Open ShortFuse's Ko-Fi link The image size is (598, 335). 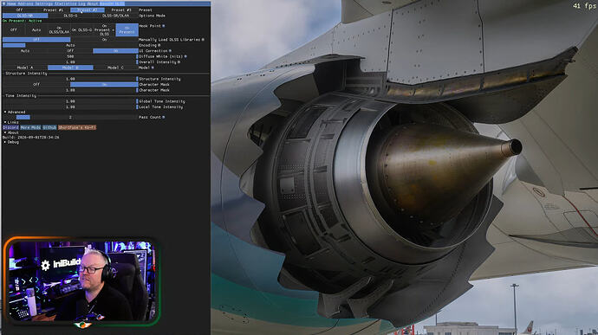[77, 127]
